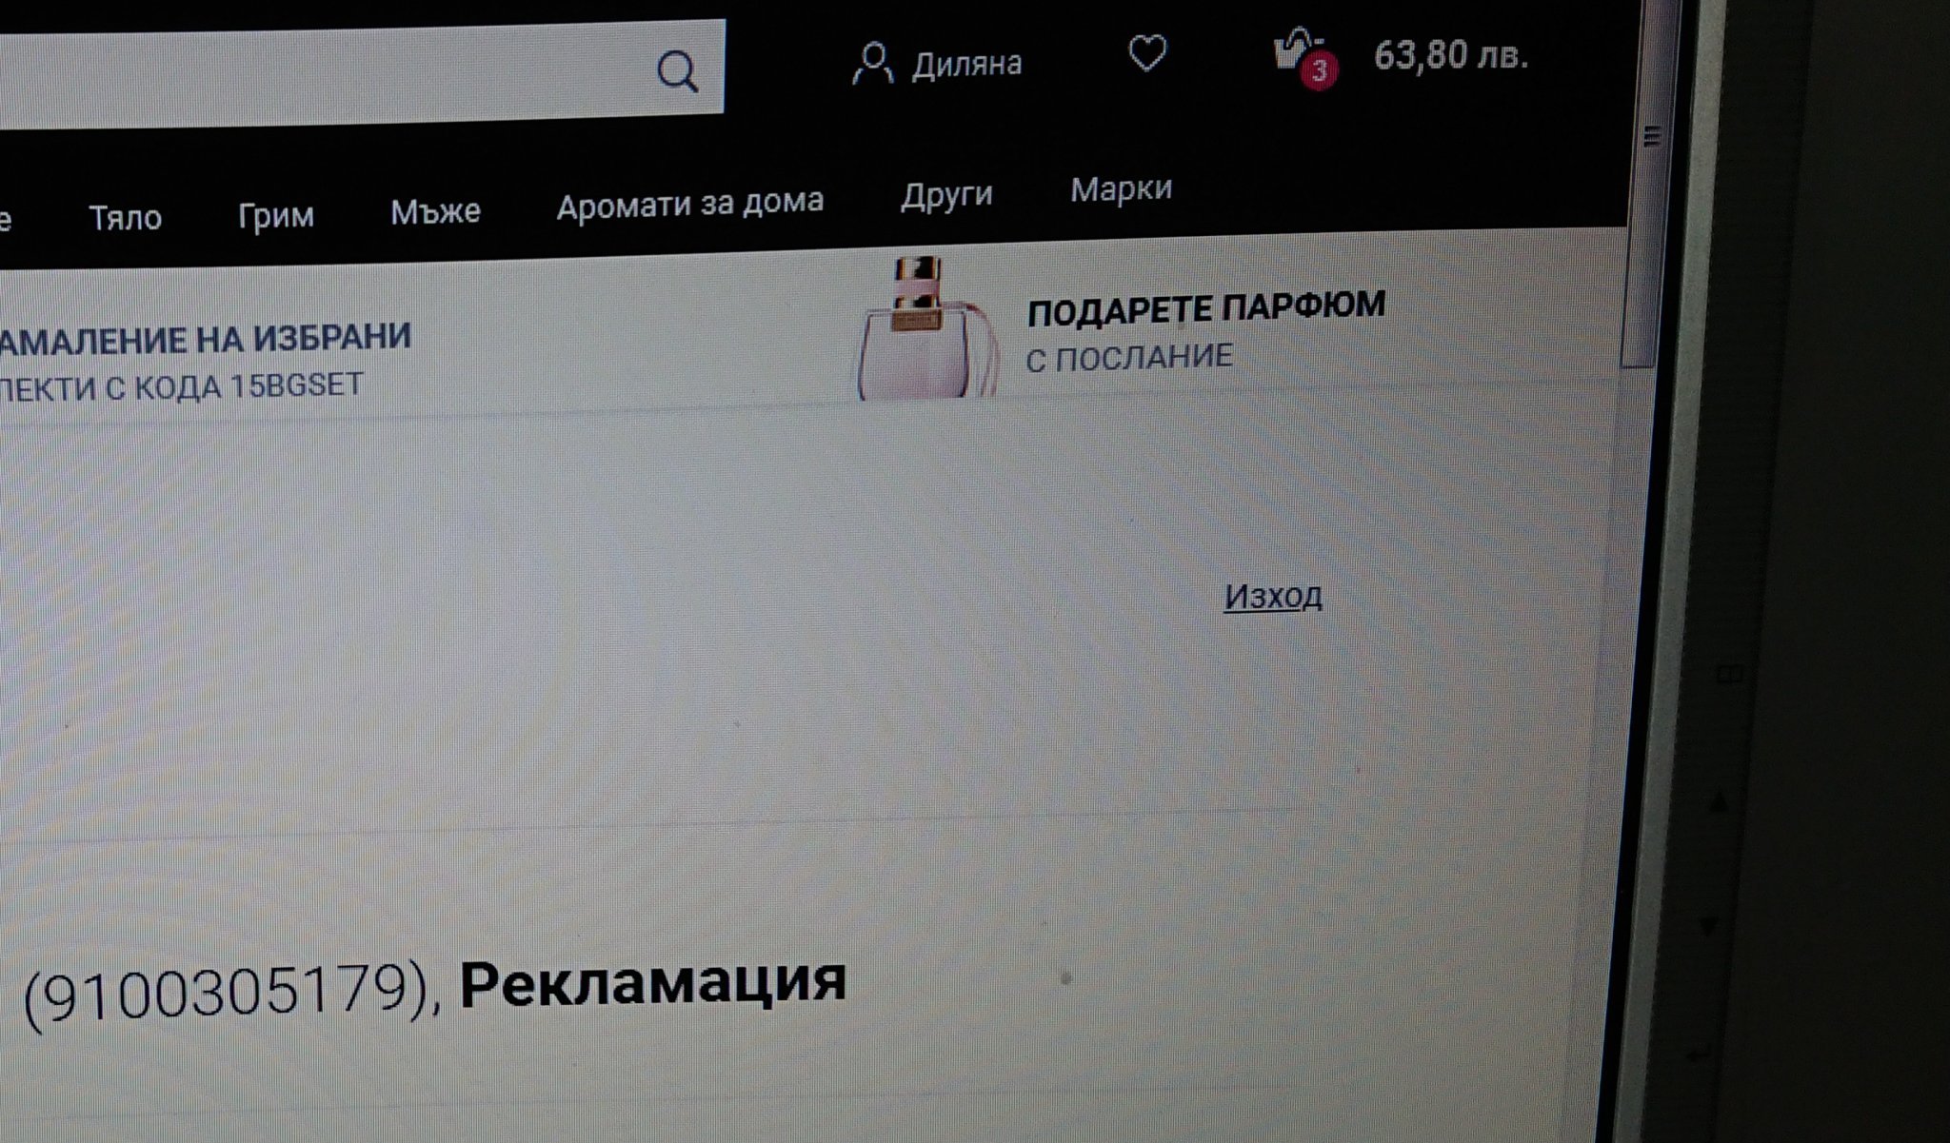Click the browser scrollbar grip at top
Viewport: 1950px width, 1143px height.
coord(1653,136)
